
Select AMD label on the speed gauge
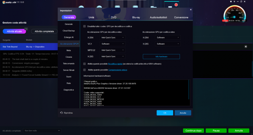pos(244,20)
